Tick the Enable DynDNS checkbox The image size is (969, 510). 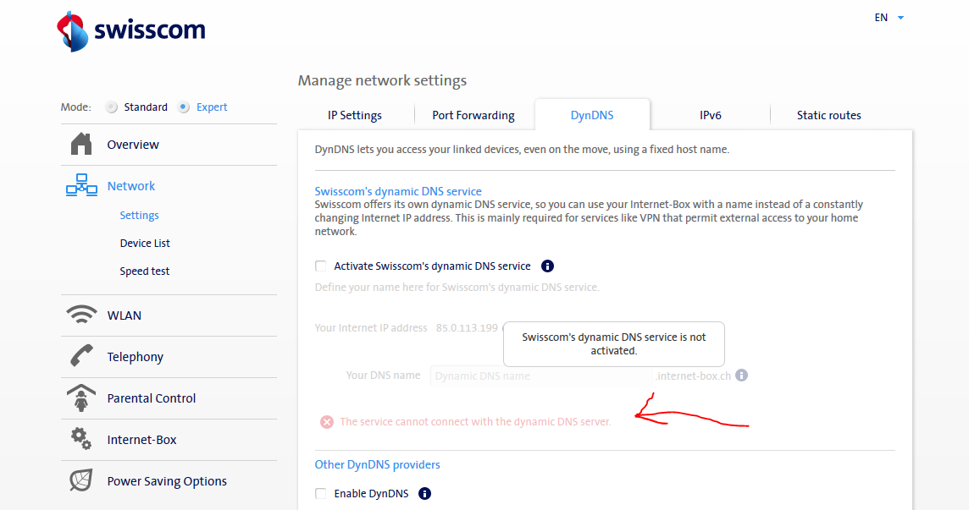pos(321,494)
